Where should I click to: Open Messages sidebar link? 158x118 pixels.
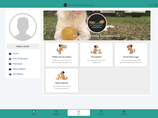pyautogui.click(x=18, y=64)
